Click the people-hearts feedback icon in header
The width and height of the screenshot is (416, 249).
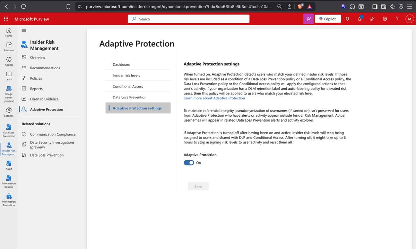click(372, 19)
